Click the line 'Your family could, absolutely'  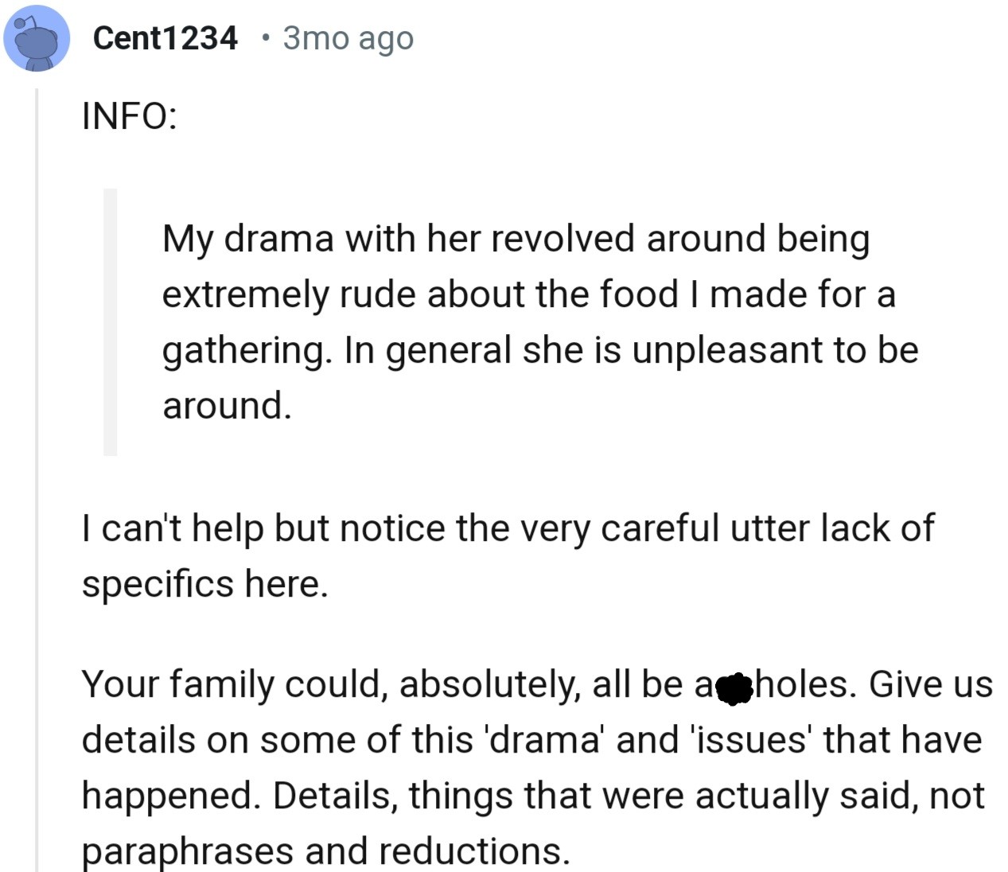coord(382,683)
